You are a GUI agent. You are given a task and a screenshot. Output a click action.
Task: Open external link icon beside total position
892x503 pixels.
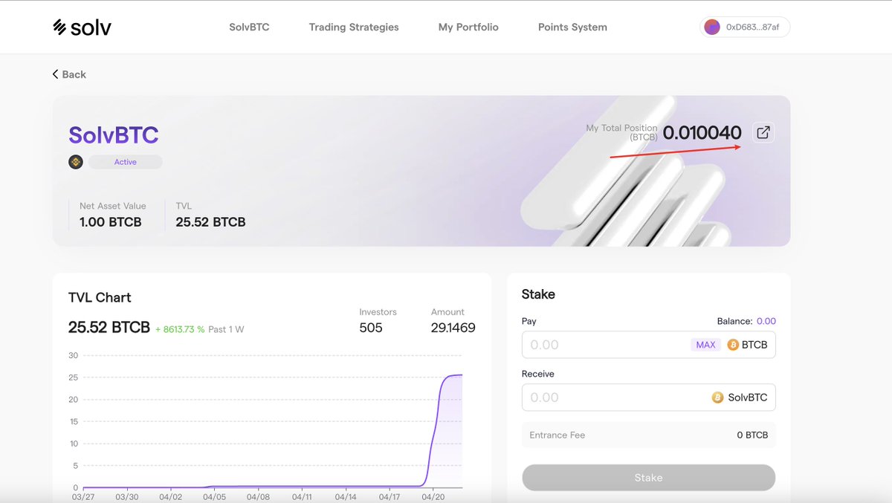pyautogui.click(x=763, y=133)
